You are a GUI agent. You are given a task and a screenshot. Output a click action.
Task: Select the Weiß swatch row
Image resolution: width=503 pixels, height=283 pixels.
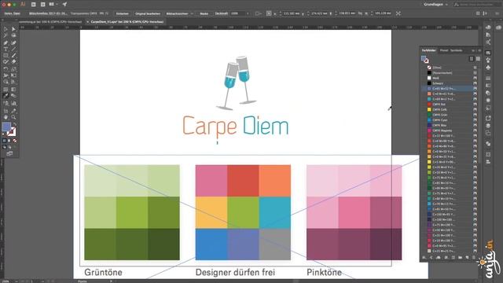(x=449, y=78)
